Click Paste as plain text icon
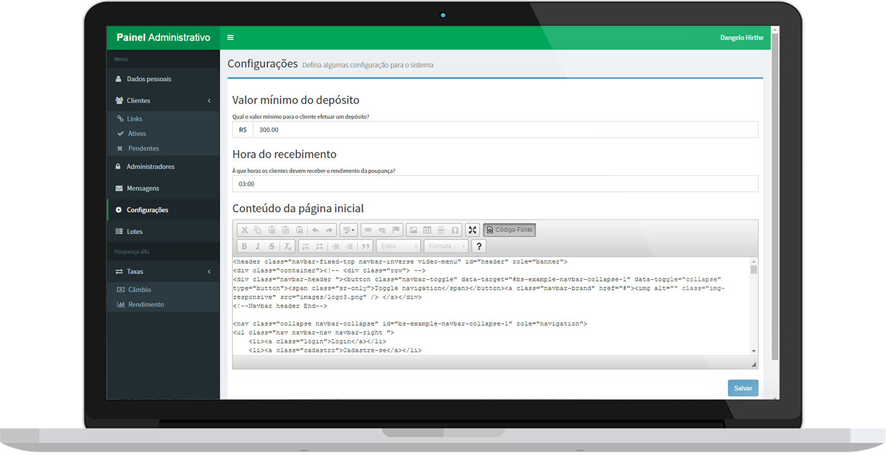 point(285,230)
